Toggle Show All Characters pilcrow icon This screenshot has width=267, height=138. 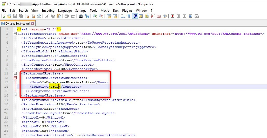click(129, 16)
